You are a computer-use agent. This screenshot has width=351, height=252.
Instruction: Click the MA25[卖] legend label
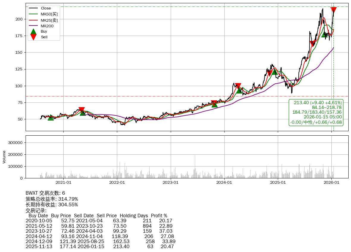click(49, 20)
